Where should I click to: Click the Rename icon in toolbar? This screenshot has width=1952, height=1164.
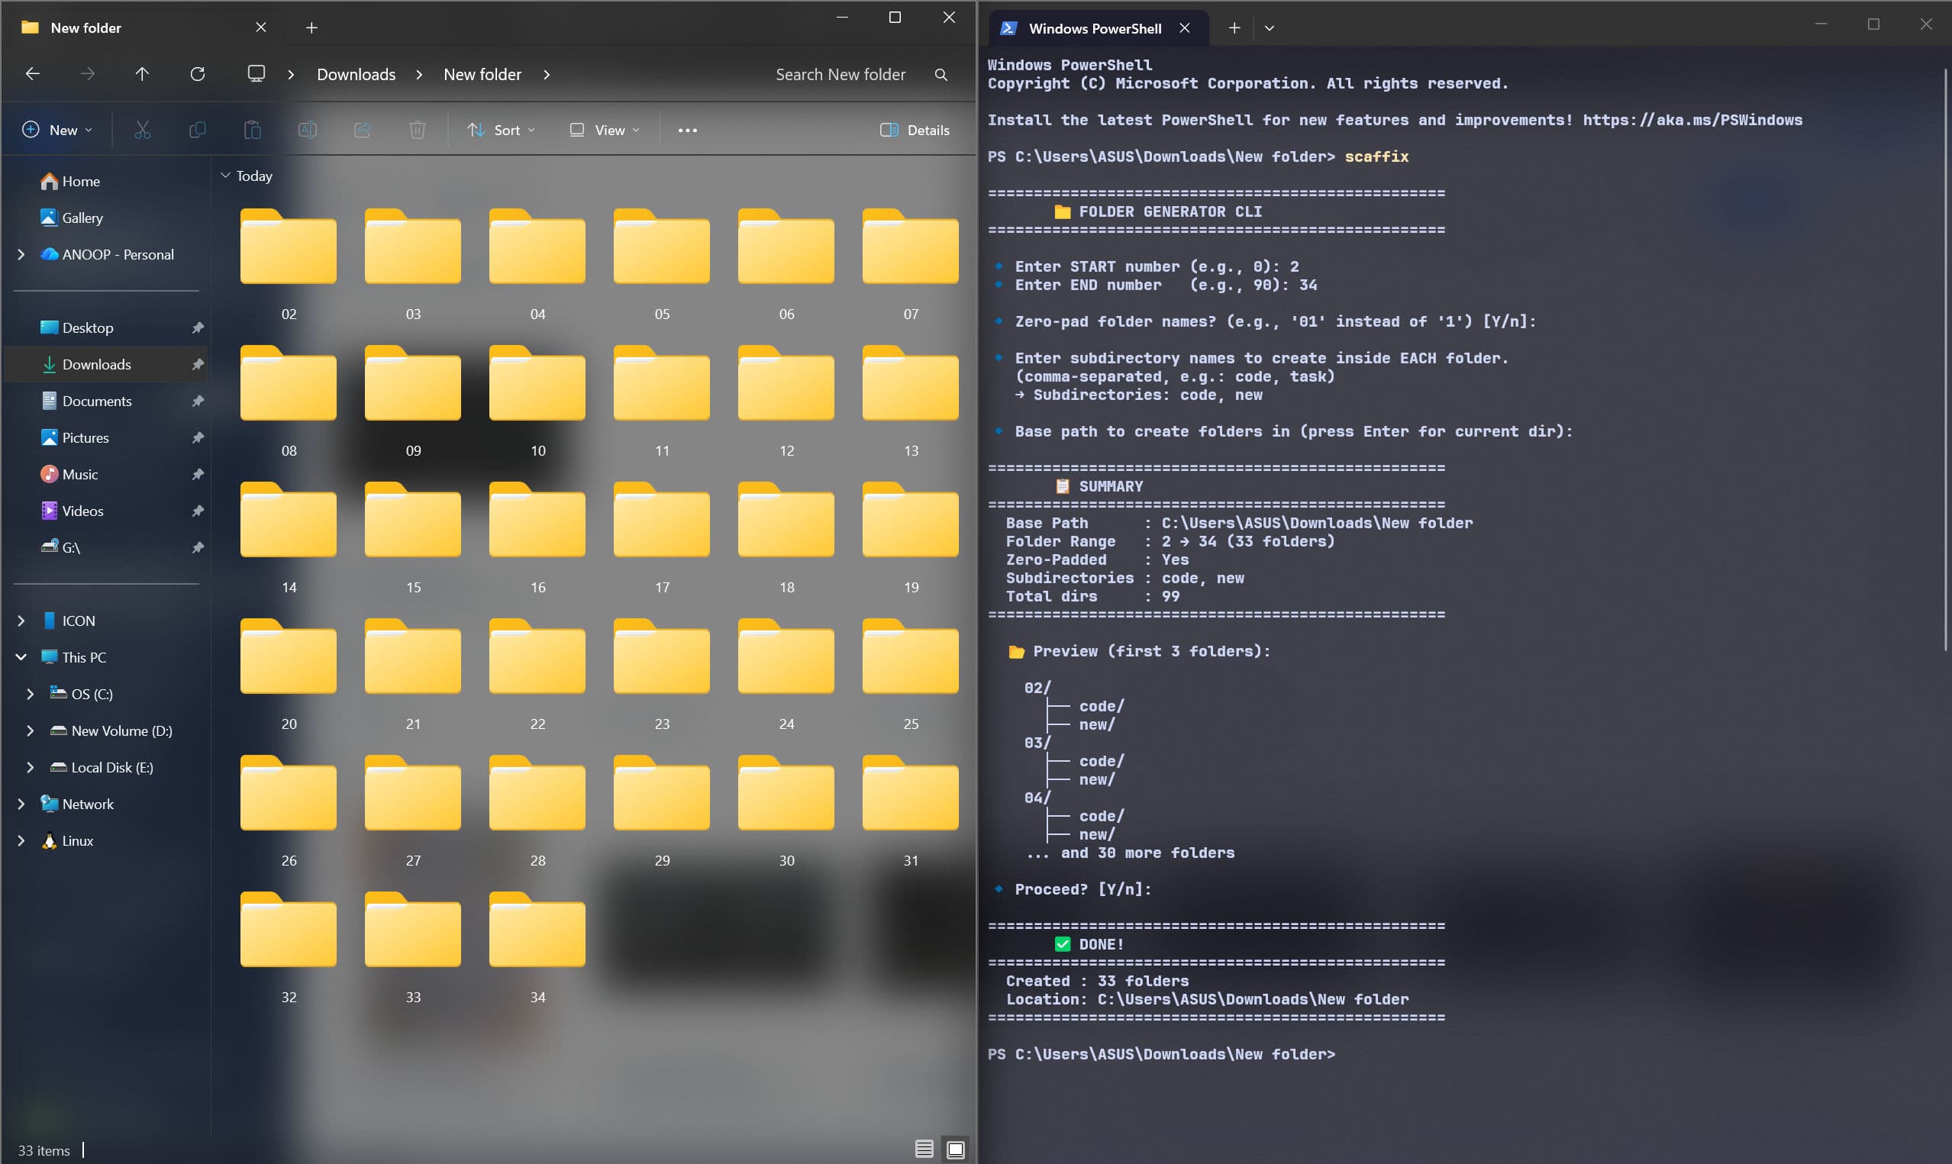(308, 131)
